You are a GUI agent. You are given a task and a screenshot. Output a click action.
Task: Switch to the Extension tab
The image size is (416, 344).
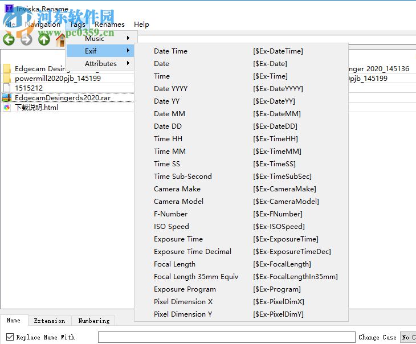(x=50, y=321)
